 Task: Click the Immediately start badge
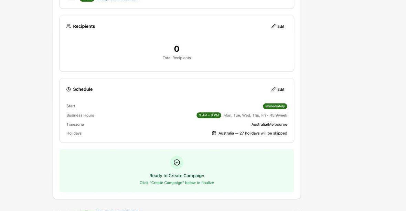coord(275,106)
